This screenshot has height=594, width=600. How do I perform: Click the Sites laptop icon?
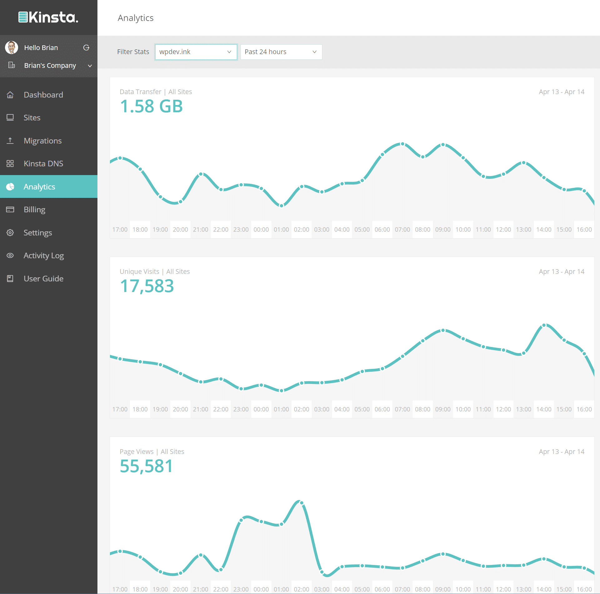10,118
